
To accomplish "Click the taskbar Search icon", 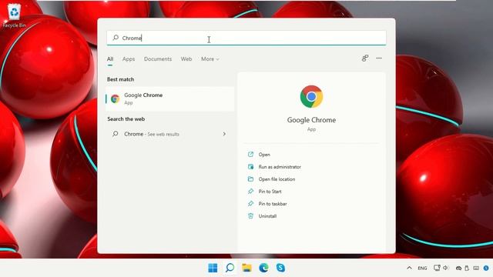I will 230,268.
